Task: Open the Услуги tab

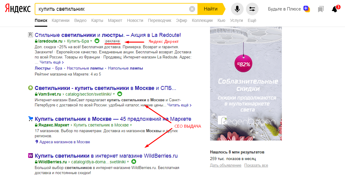Action: pos(236,20)
